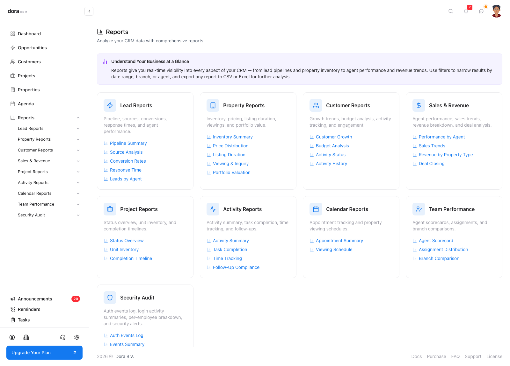Open the notifications bell
Screen dimensions: 510x366
466,11
